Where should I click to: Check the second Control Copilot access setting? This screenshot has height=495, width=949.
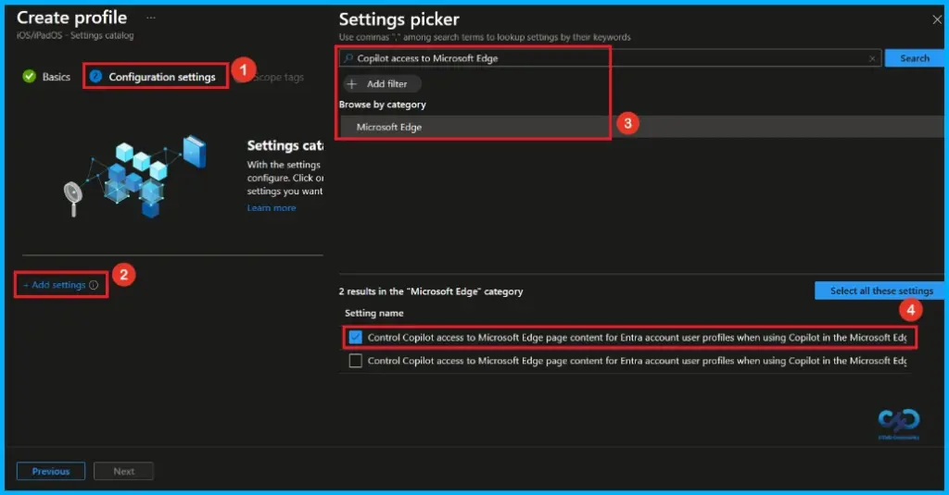355,361
